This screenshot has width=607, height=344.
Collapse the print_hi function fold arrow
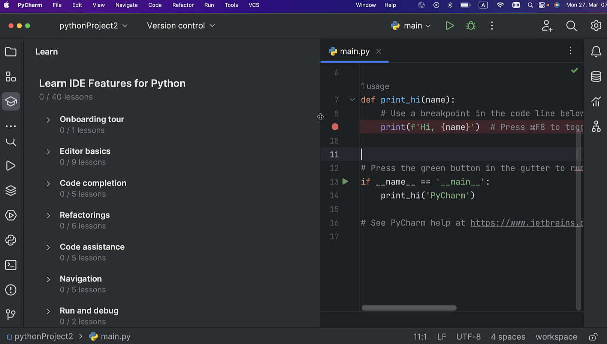[x=352, y=100]
